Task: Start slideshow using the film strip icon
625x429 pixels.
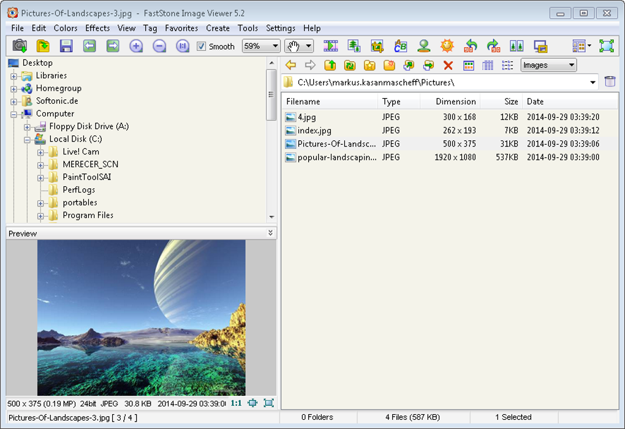Action: [x=331, y=46]
